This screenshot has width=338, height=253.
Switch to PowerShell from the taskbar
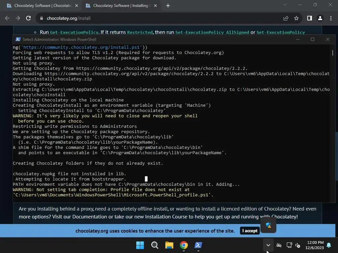[198, 245]
